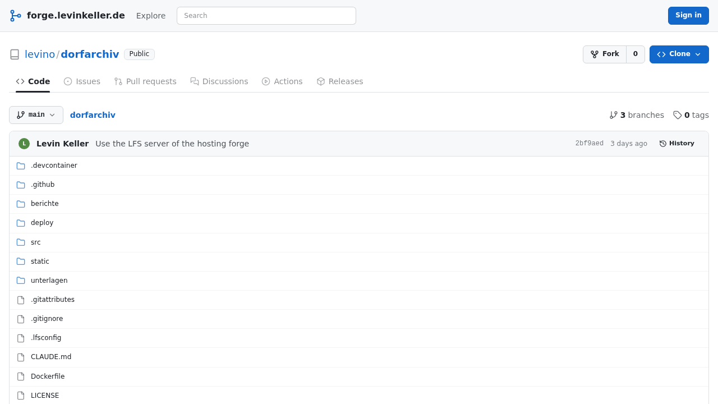The width and height of the screenshot is (718, 404).
Task: Open the main branch selector dropdown
Action: point(36,115)
